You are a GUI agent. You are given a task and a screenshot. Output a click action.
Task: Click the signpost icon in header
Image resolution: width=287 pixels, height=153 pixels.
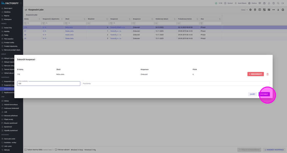click(260, 3)
